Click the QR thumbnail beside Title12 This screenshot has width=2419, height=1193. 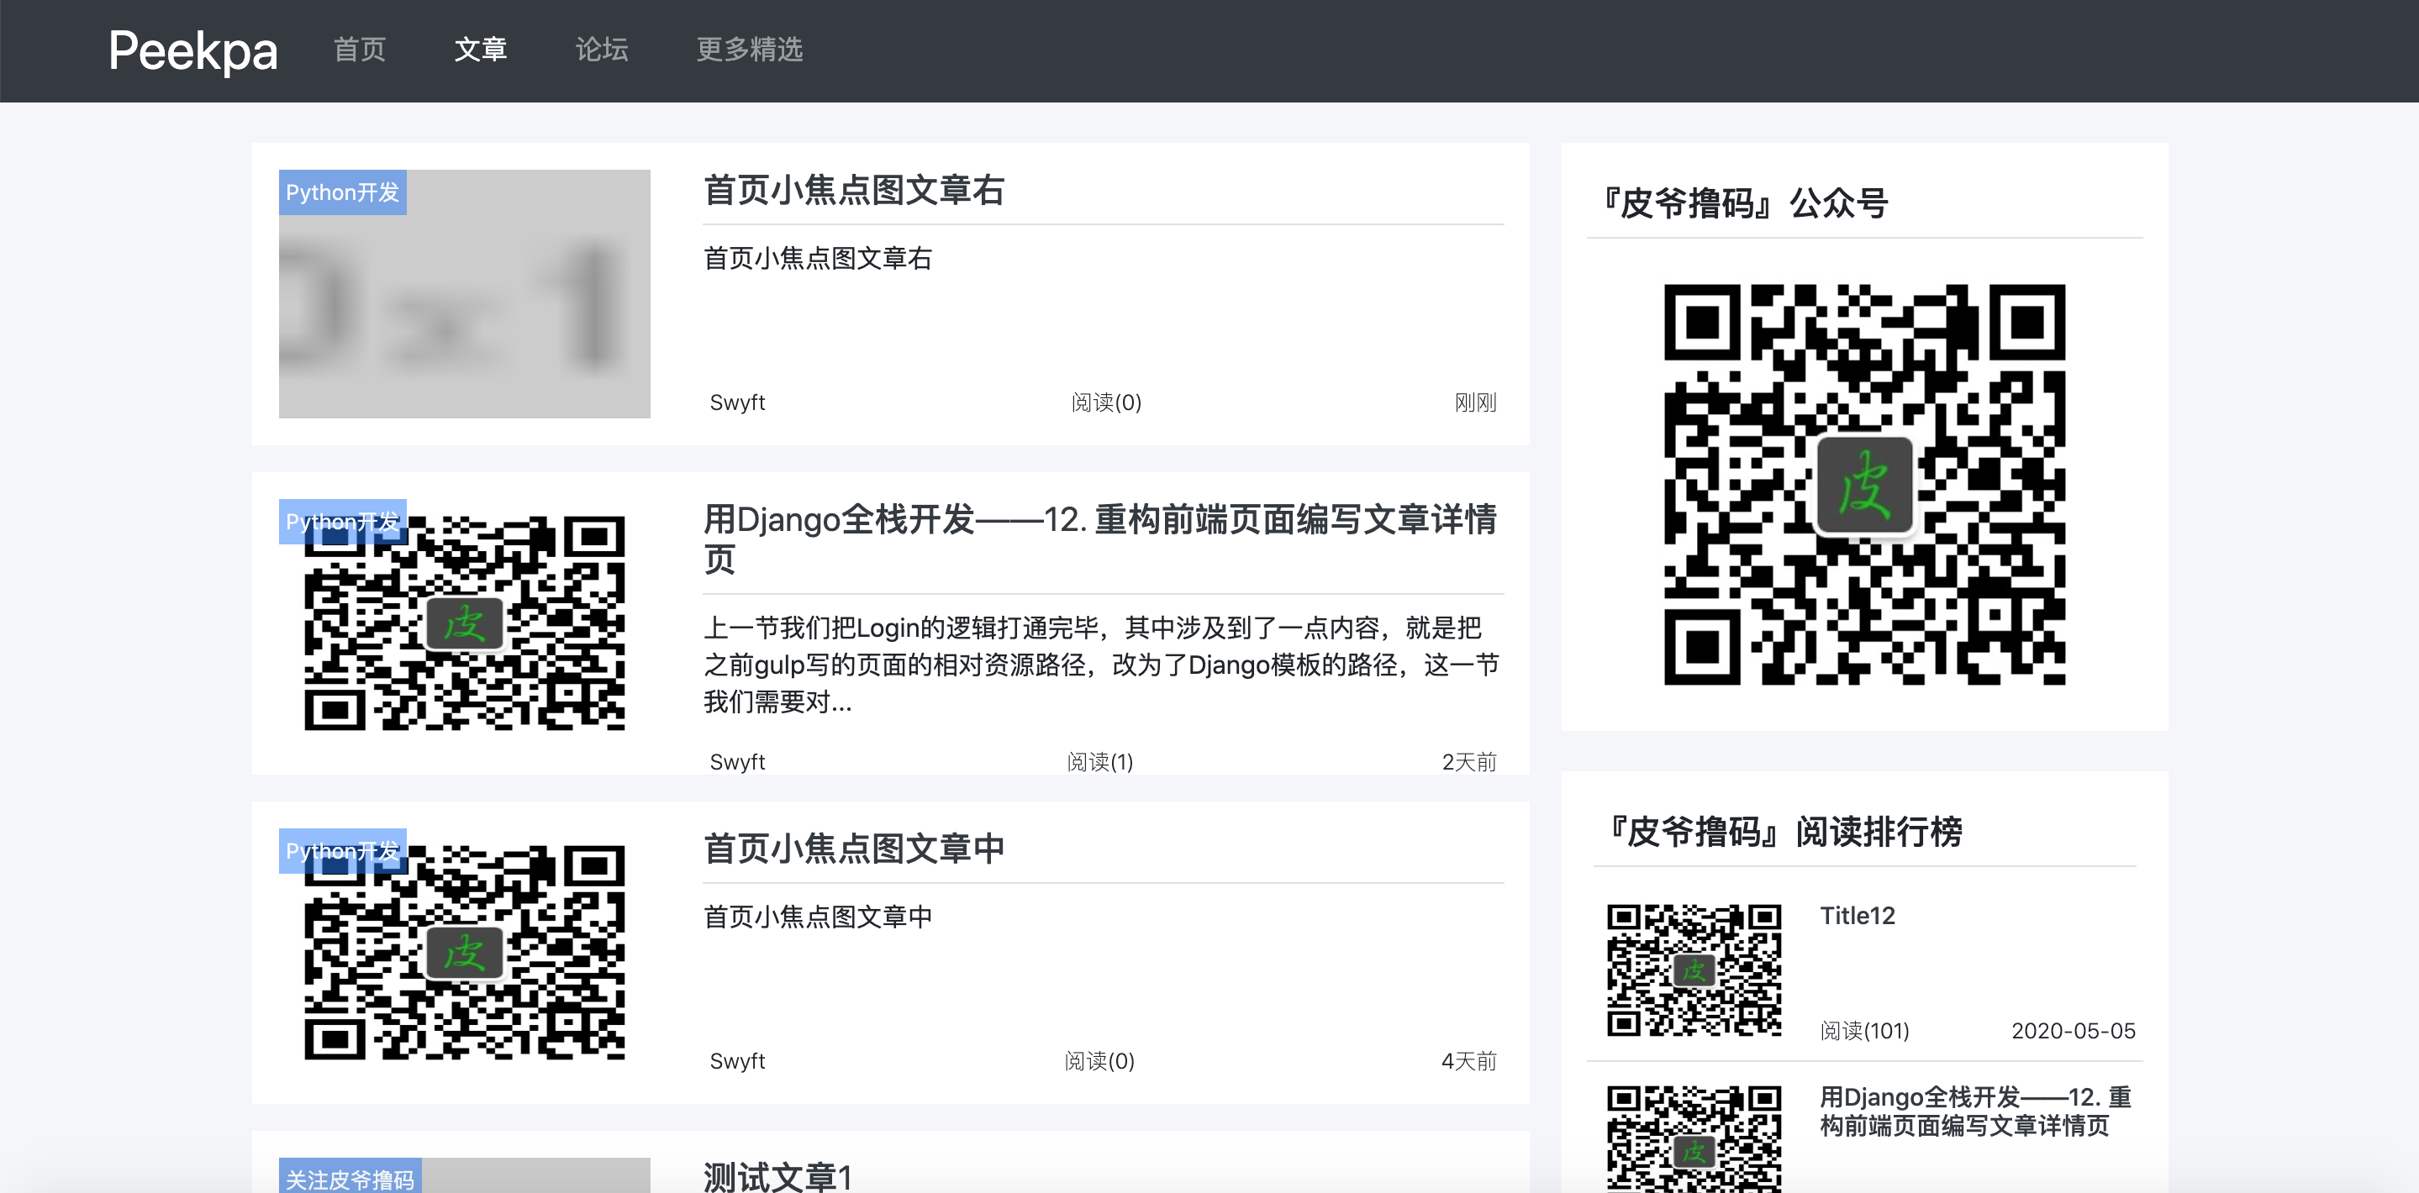1694,970
